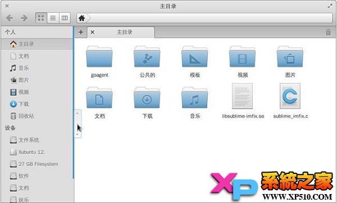Image resolution: width=337 pixels, height=203 pixels.
Task: Click the trash icon on the tab bar
Action: tap(328, 32)
